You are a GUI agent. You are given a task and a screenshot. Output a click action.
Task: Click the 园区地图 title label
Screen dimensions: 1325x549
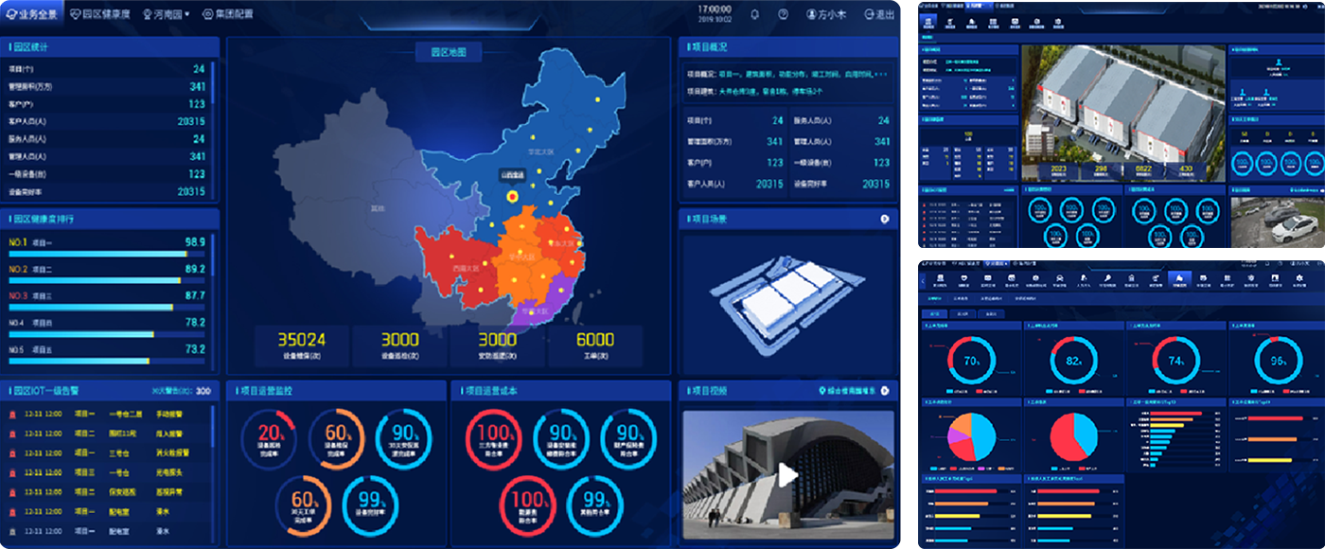(449, 51)
